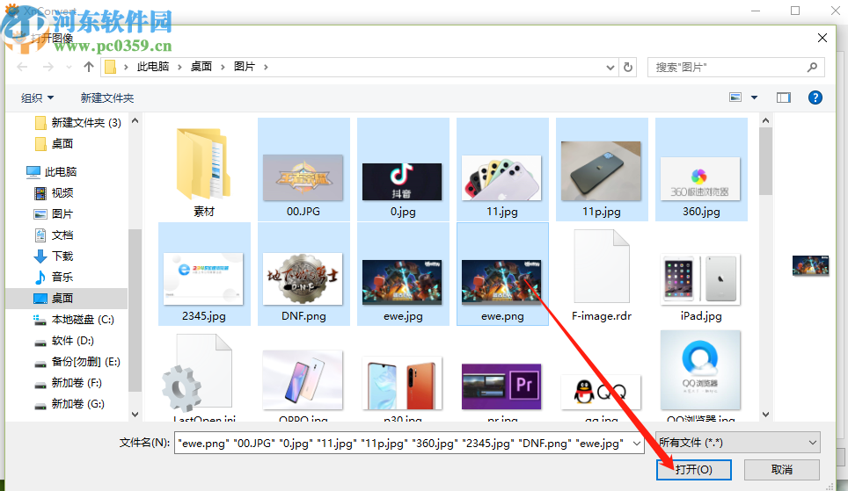Select the 11.jpg iPhone thumbnail
This screenshot has height=491, width=848.
click(x=502, y=177)
